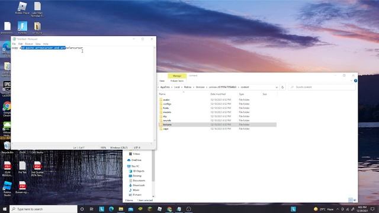Navigate to AppData in Explorer breadcrumb

[x=165, y=87]
